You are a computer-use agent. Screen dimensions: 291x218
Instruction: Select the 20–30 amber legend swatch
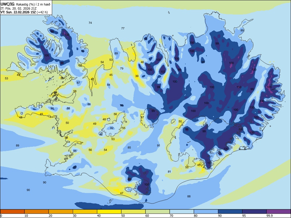pos(61,212)
